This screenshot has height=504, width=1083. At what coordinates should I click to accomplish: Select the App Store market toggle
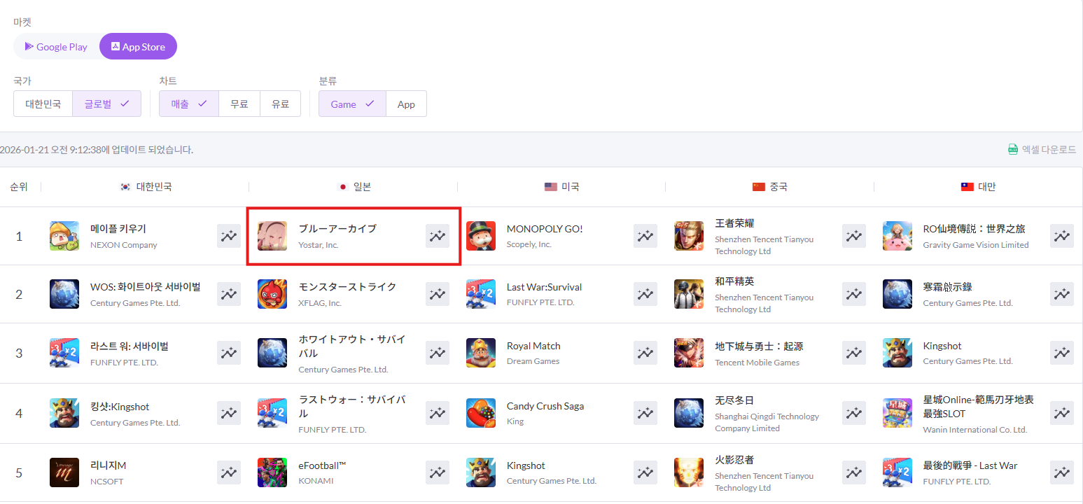coord(138,47)
